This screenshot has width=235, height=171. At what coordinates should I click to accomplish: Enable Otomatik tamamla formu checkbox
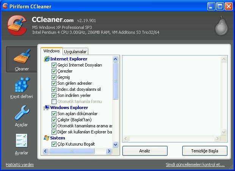(54, 101)
